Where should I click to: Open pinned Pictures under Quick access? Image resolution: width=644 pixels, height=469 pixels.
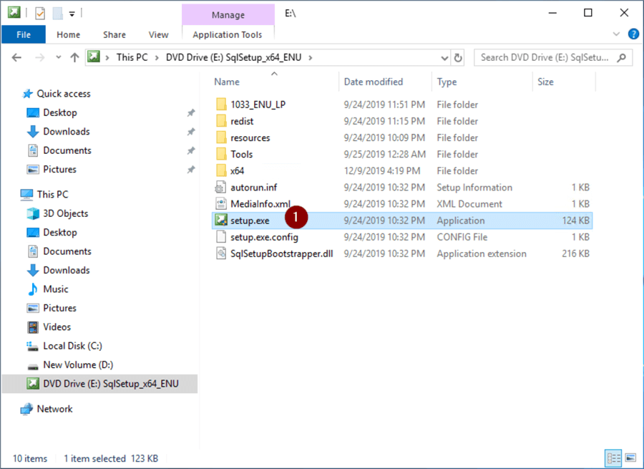59,170
